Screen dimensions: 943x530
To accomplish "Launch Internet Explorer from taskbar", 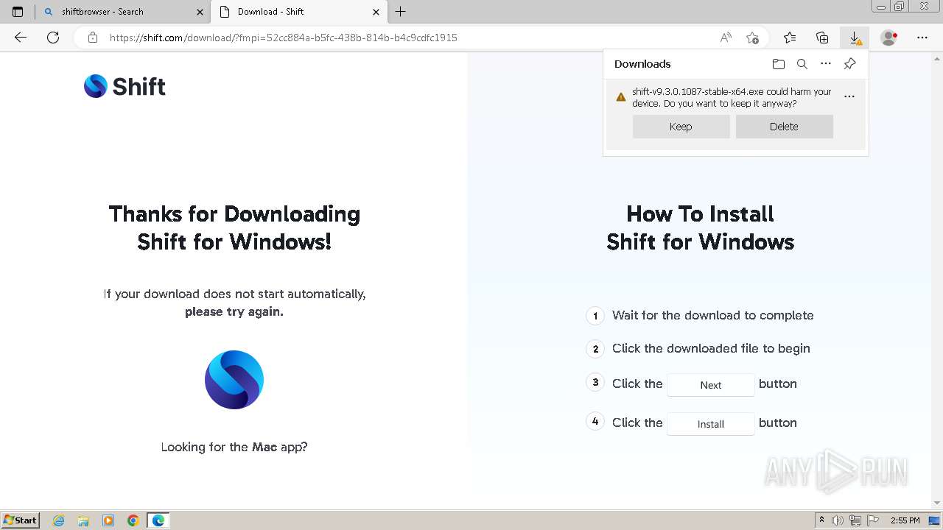I will (59, 520).
